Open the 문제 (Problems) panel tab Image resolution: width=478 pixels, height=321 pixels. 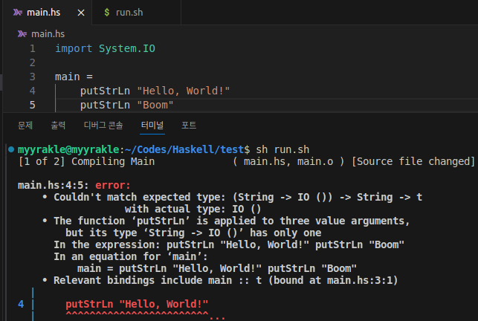pos(25,125)
